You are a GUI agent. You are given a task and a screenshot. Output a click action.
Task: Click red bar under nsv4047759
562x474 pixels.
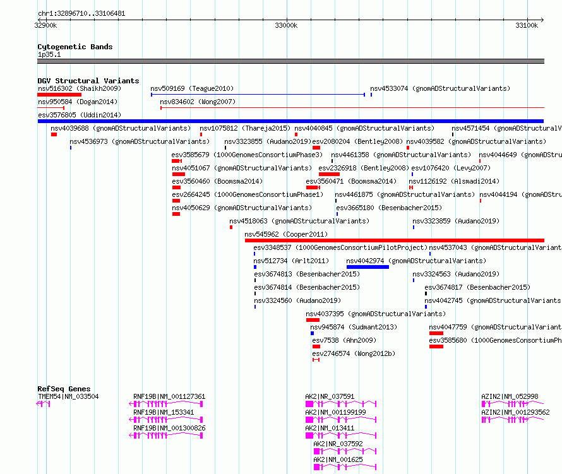(436, 333)
